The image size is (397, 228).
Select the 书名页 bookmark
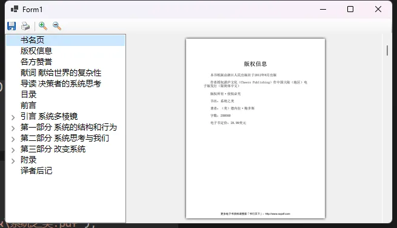pyautogui.click(x=32, y=40)
